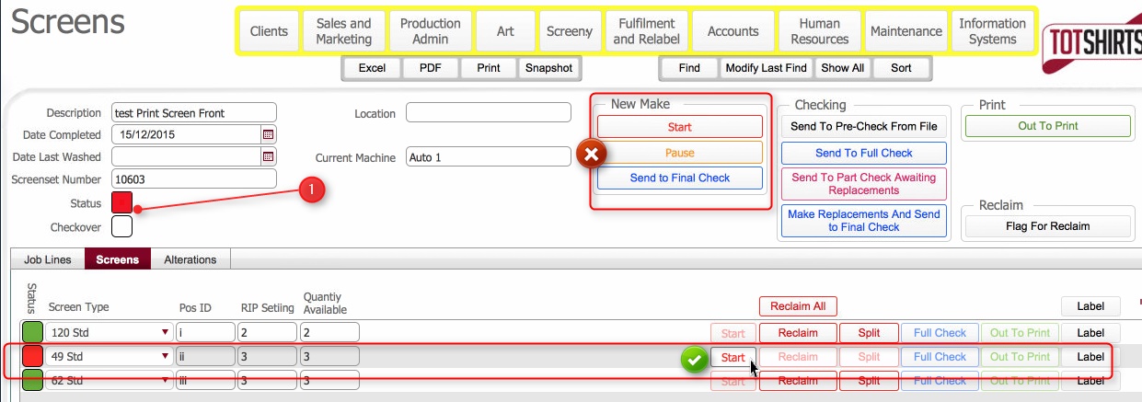The width and height of the screenshot is (1142, 402).
Task: Switch to the Alterations tab
Action: click(x=190, y=259)
